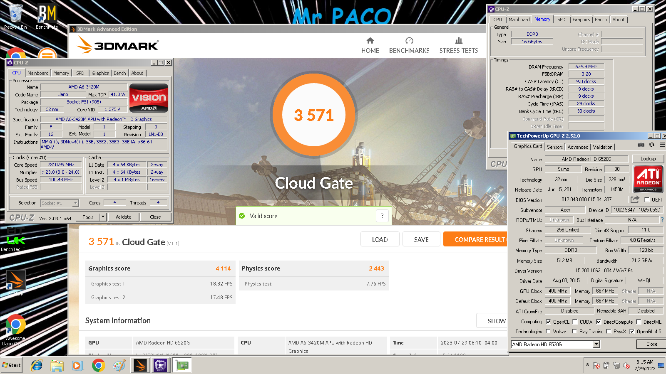The height and width of the screenshot is (374, 666).
Task: Click the LOAD button in 3DMark
Action: [380, 239]
